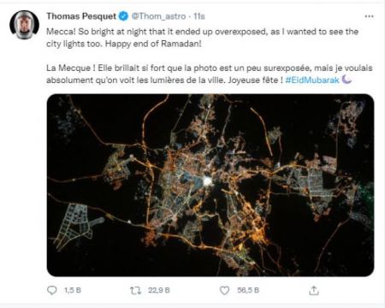This screenshot has width=385, height=308.
Task: Open the @Thom_astro handle link
Action: point(158,16)
